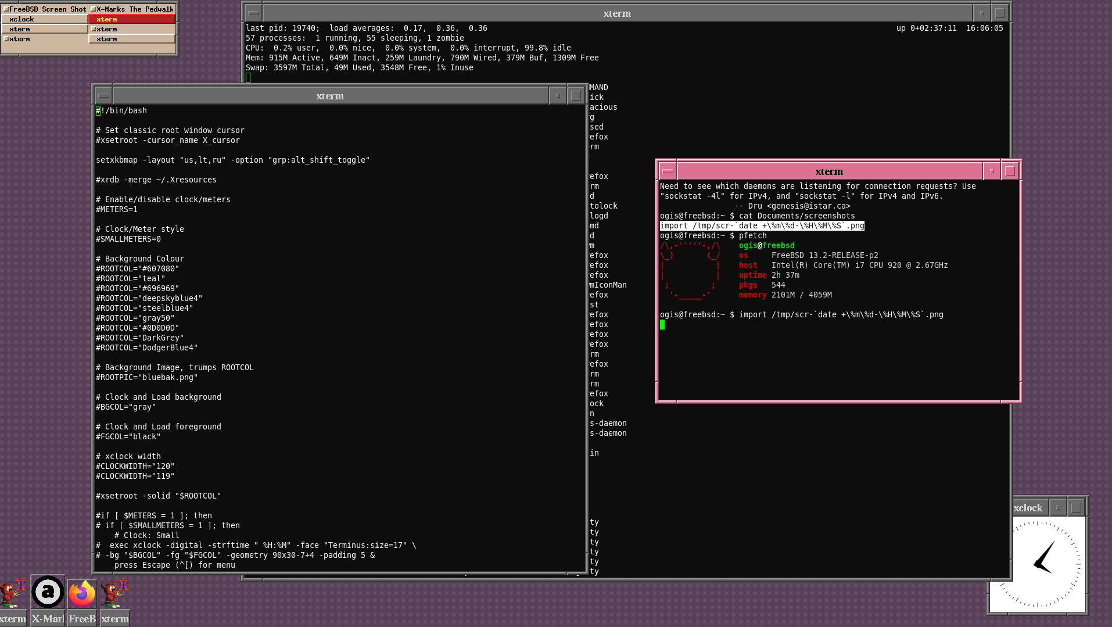The image size is (1112, 627).
Task: Click the 'X-Mar' icon title label
Action: point(47,618)
